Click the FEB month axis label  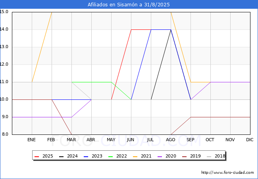point(51,140)
